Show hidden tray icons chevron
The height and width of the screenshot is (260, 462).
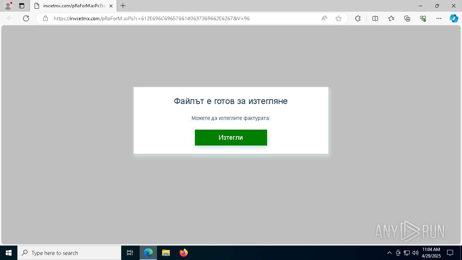[389, 253]
